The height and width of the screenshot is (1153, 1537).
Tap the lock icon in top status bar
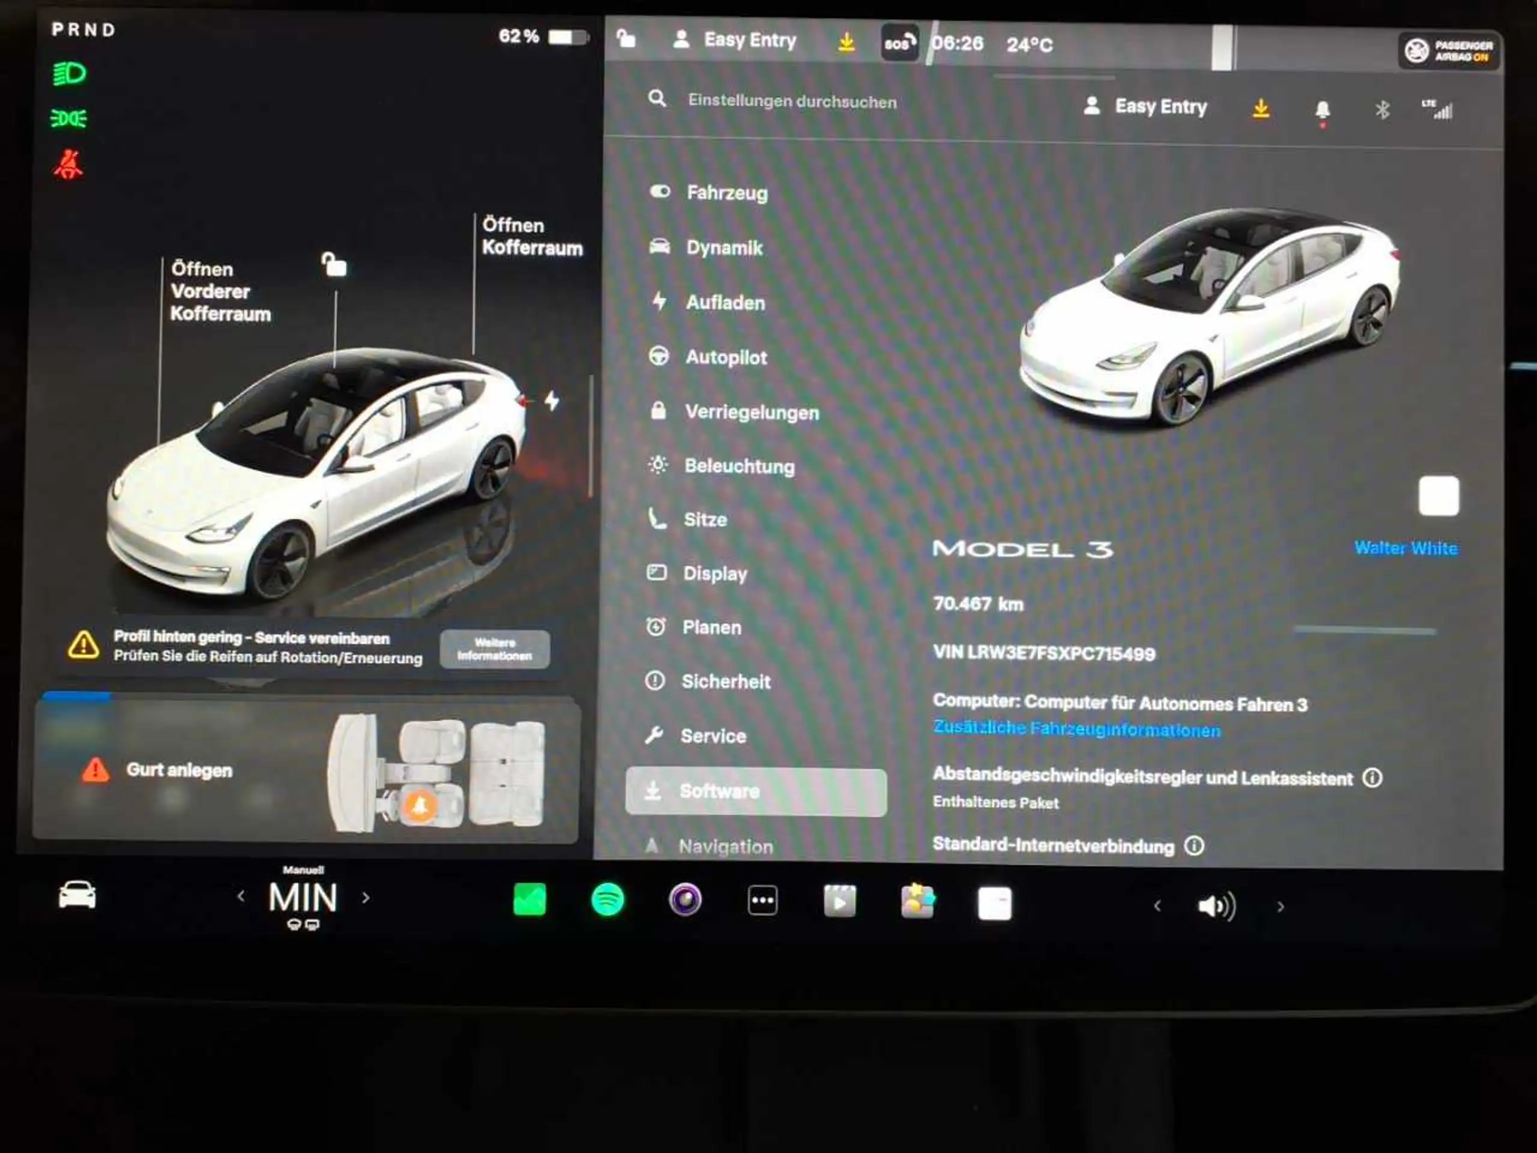click(x=626, y=38)
